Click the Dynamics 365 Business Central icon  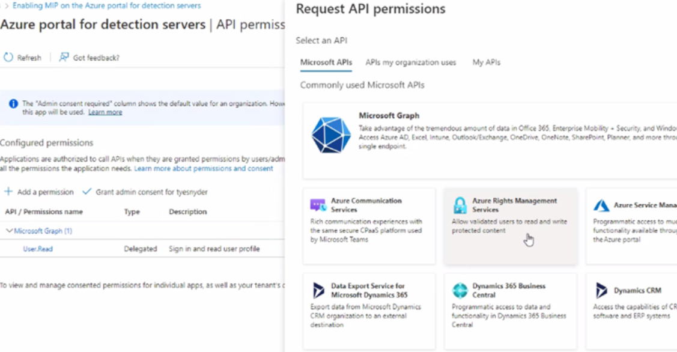[460, 290]
